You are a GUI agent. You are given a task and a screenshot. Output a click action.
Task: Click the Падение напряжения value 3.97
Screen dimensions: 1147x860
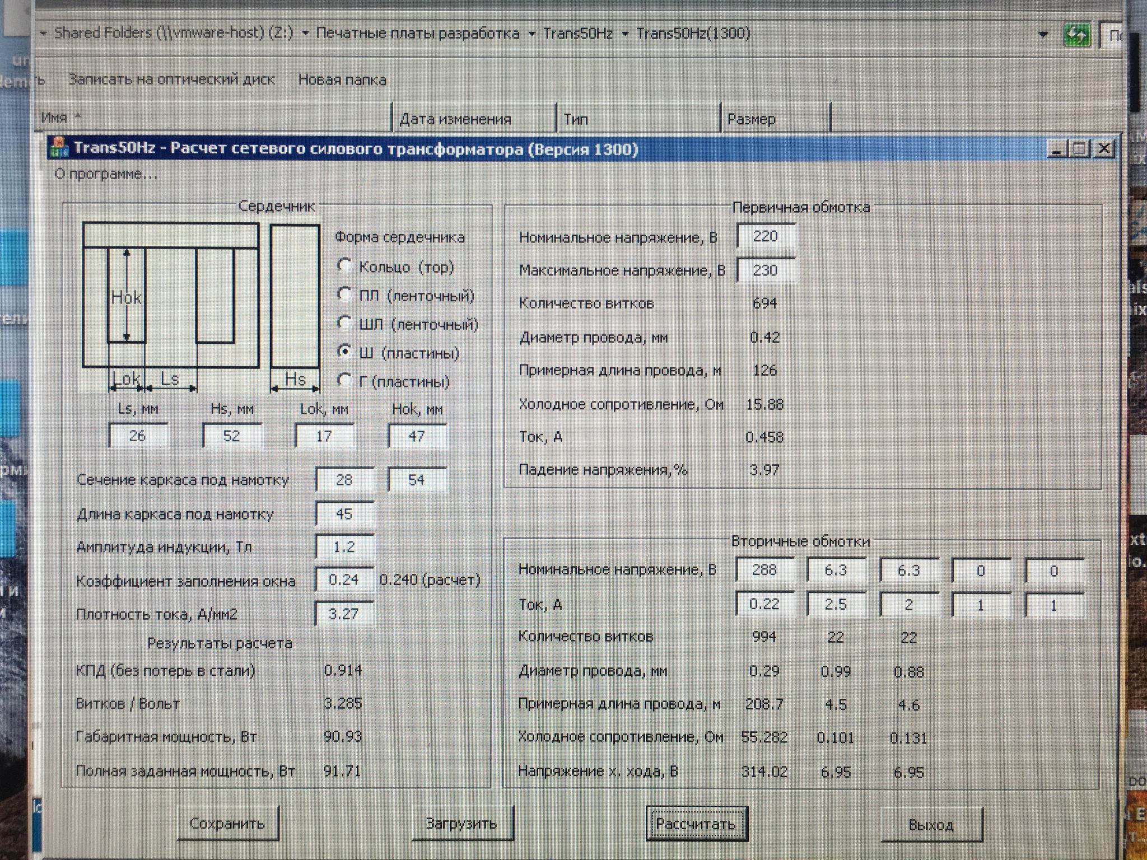pyautogui.click(x=765, y=470)
